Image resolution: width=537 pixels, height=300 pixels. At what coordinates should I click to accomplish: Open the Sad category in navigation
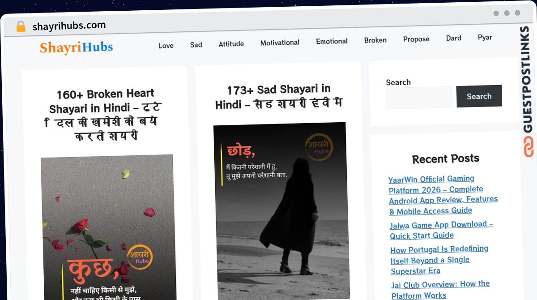coord(196,45)
